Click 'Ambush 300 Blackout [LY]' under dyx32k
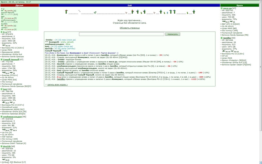The height and width of the screenshot is (164, 262). point(14,162)
